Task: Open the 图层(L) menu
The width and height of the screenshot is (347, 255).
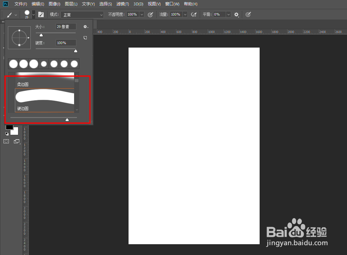Action: [x=71, y=4]
